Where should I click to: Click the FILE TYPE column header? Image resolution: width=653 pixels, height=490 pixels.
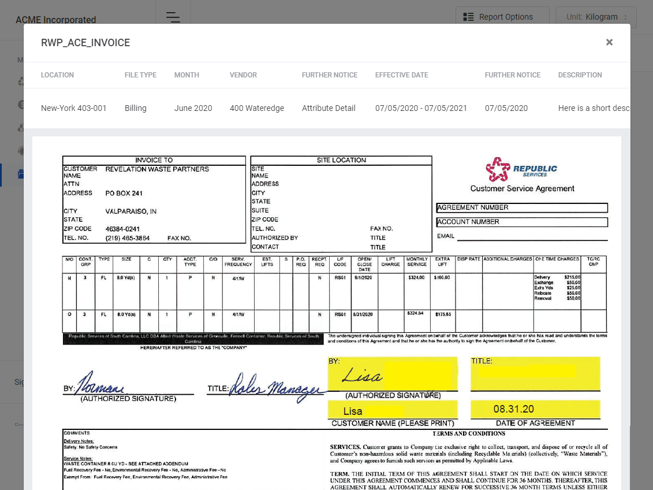140,75
